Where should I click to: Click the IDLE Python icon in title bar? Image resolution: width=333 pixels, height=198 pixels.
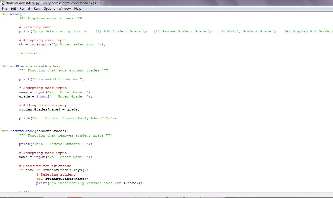coord(2,3)
